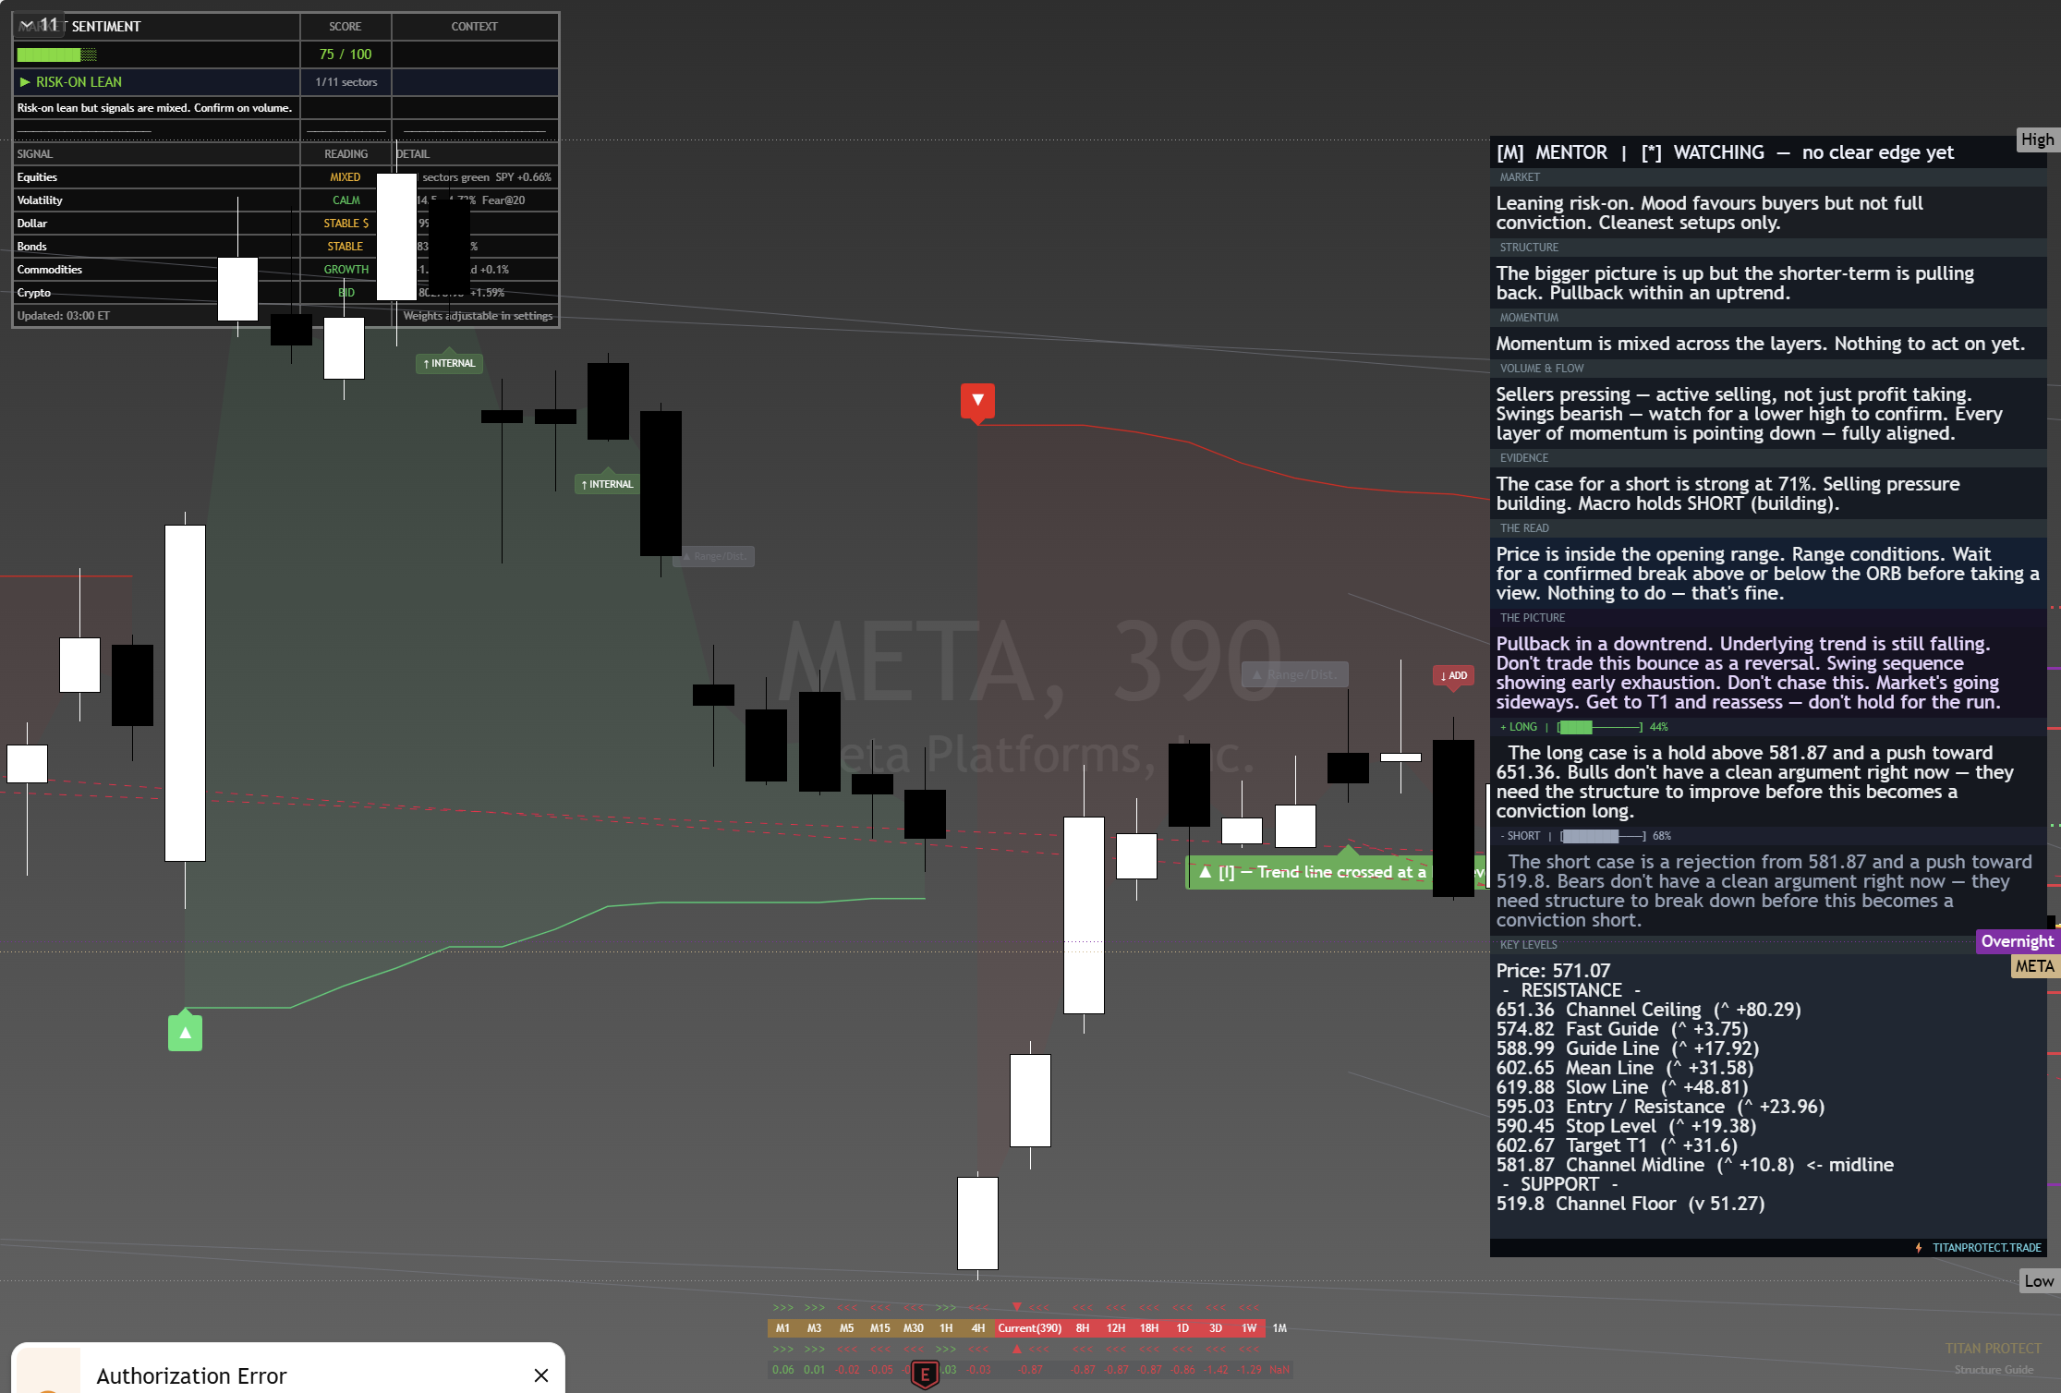This screenshot has height=1393, width=2061.
Task: Click the red down-triangle above Current(390)
Action: coord(1017,1307)
